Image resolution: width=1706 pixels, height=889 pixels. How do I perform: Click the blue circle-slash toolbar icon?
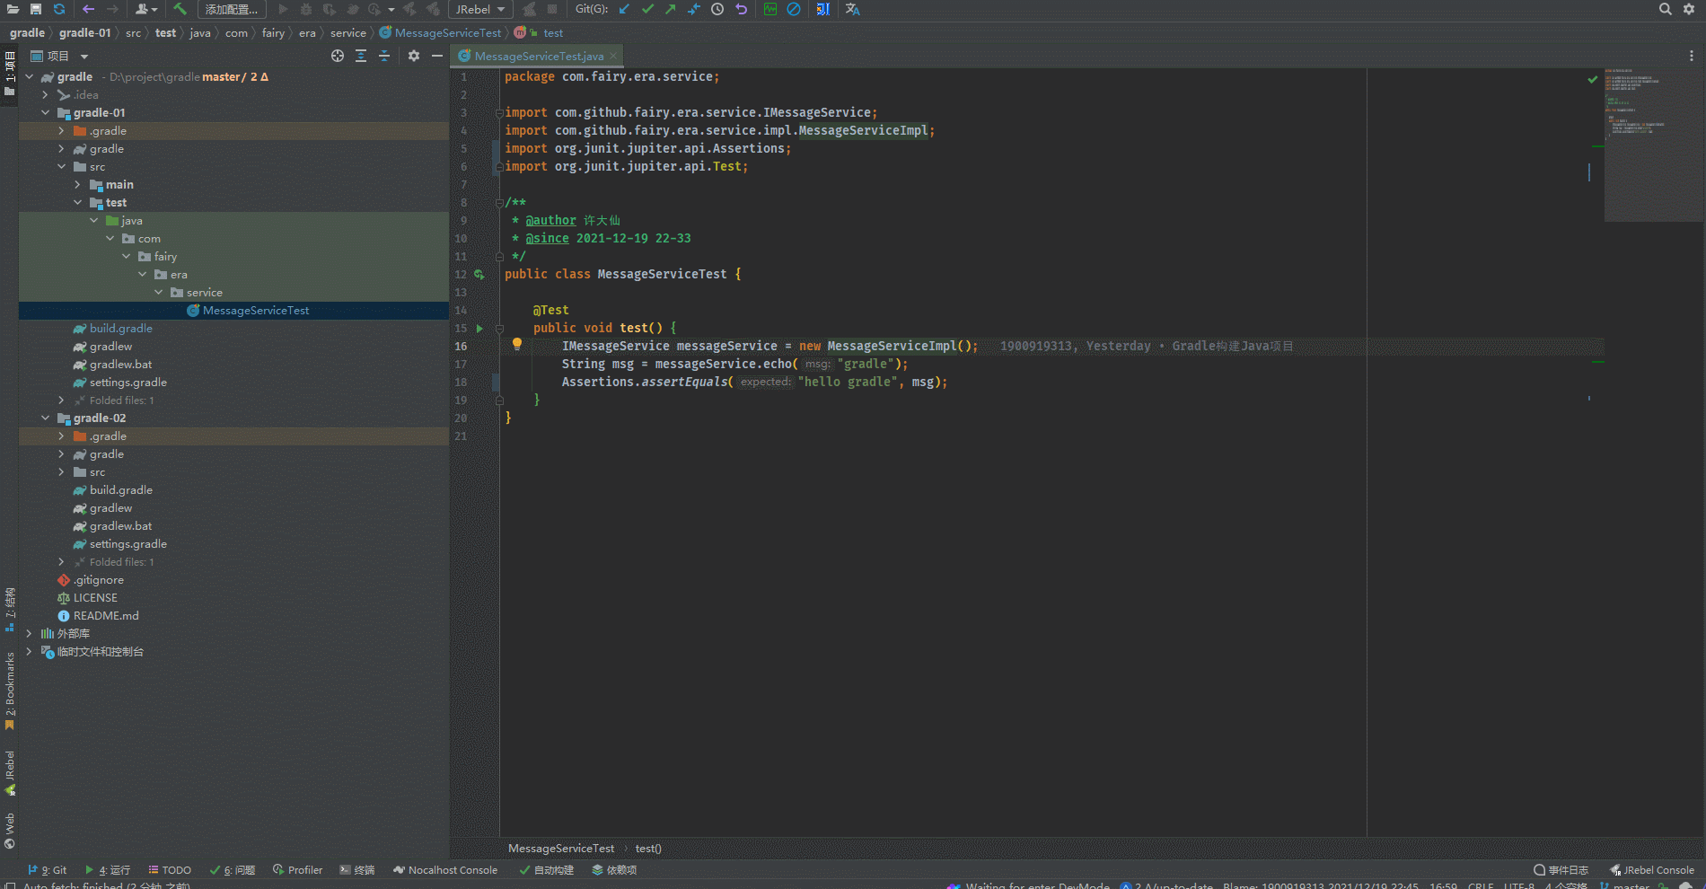click(x=794, y=9)
